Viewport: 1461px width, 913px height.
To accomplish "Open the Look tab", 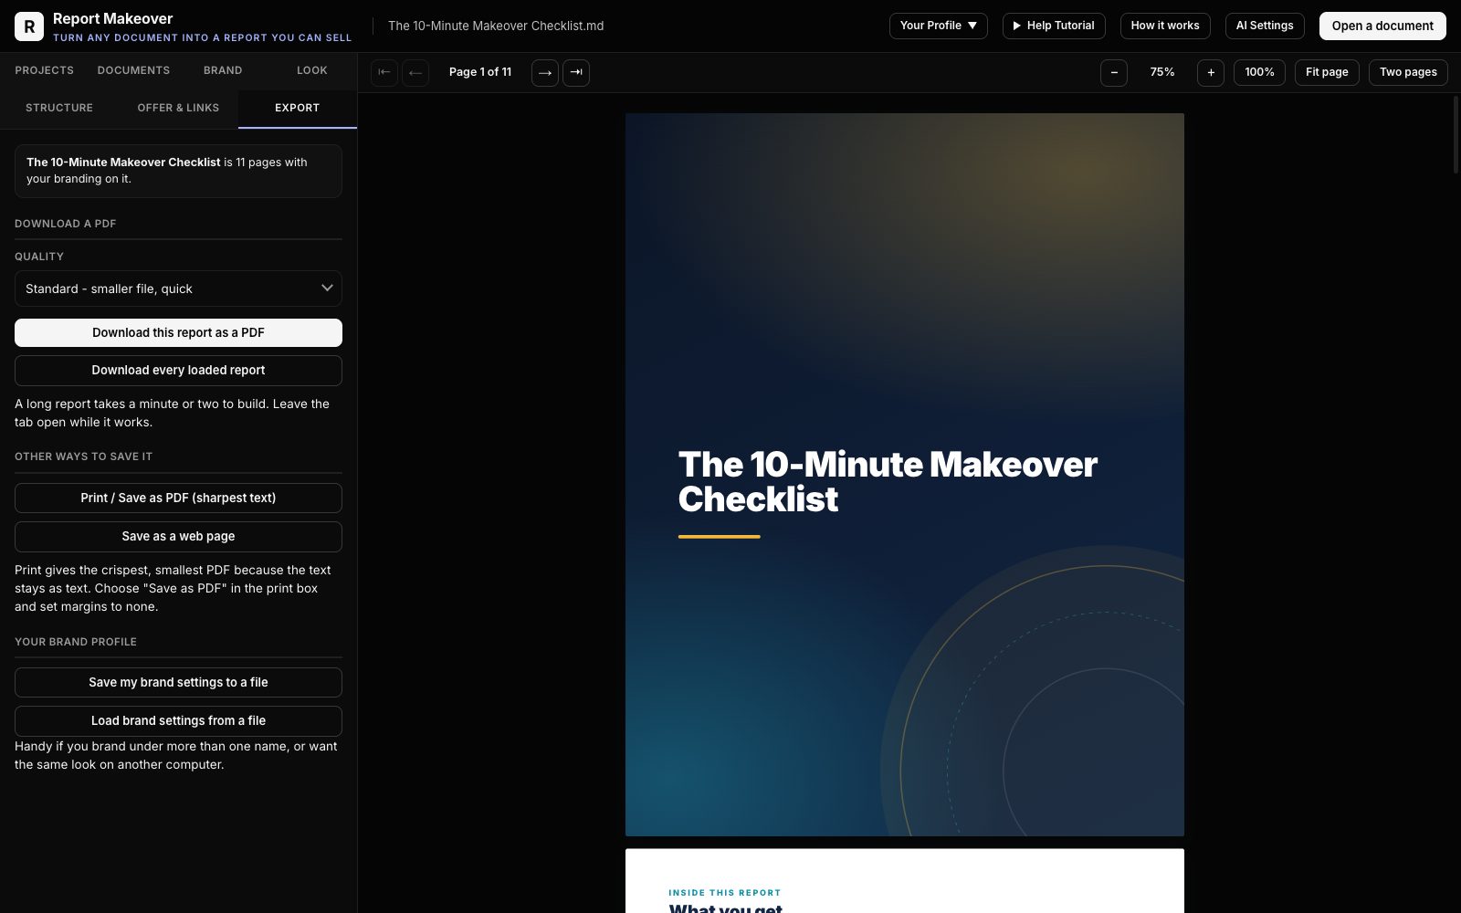I will 312,70.
